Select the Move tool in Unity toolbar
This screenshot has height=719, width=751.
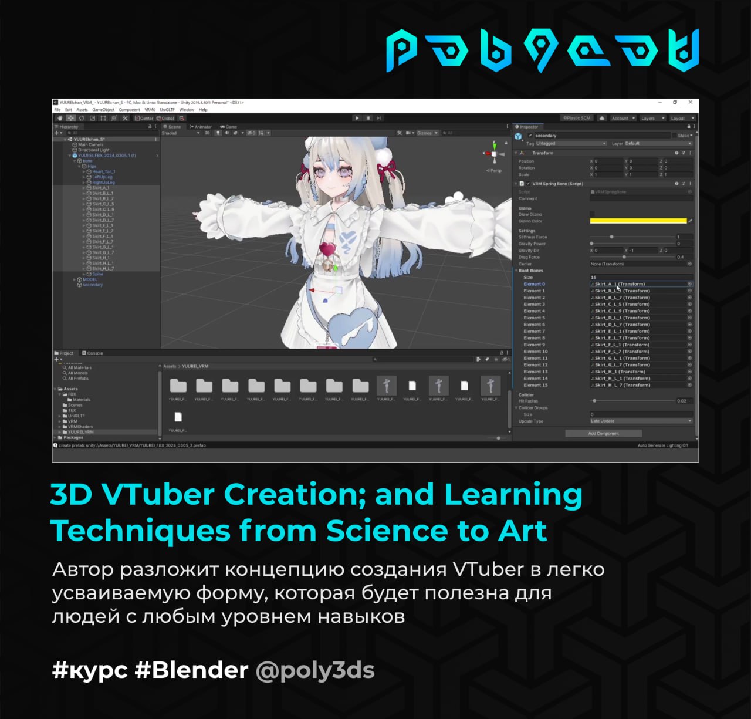[x=70, y=118]
